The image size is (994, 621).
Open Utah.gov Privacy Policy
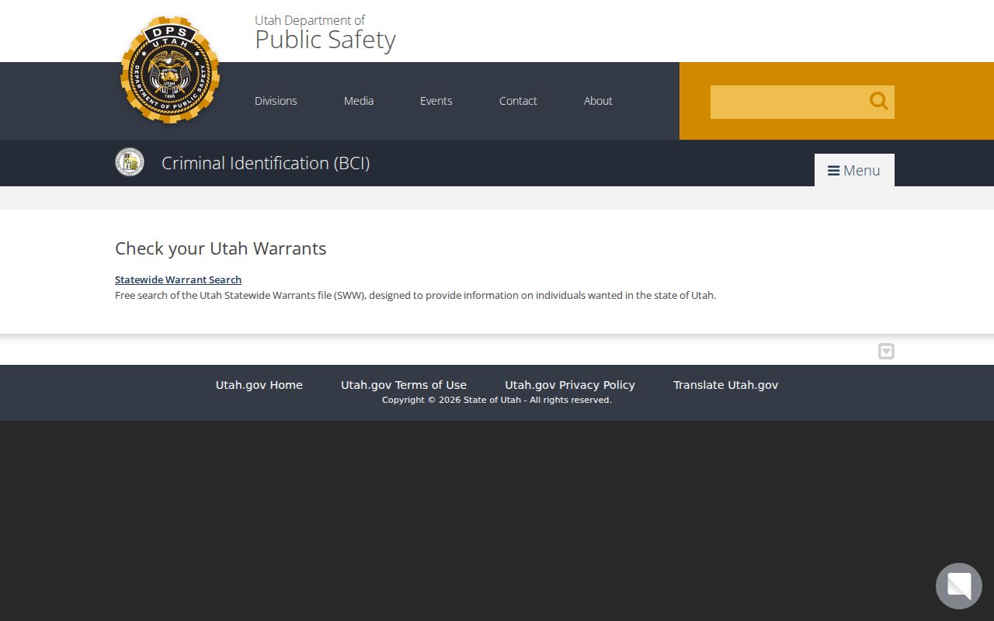(x=570, y=385)
